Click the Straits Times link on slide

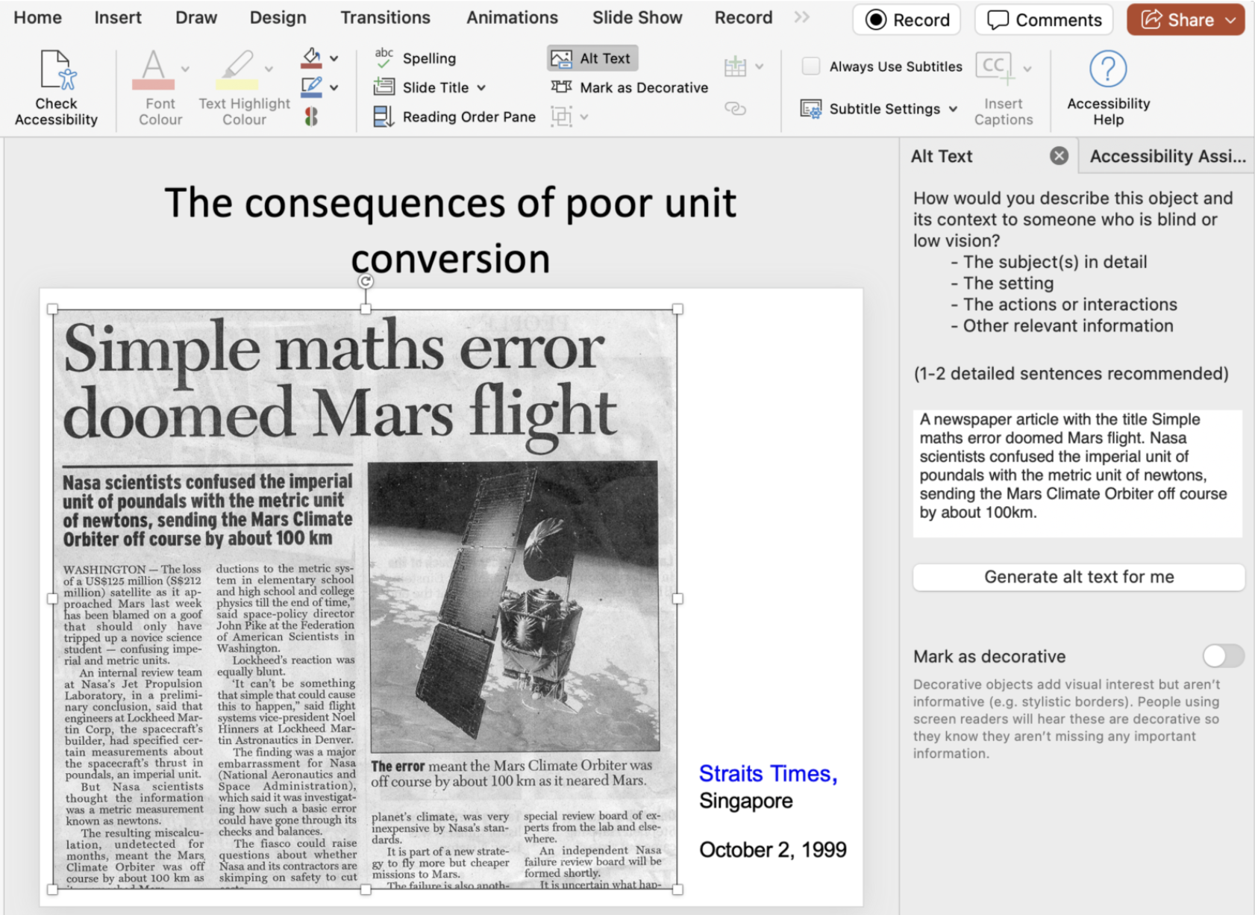pos(768,774)
